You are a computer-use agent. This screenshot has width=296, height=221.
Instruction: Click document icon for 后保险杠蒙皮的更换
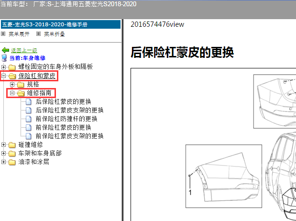(29, 101)
